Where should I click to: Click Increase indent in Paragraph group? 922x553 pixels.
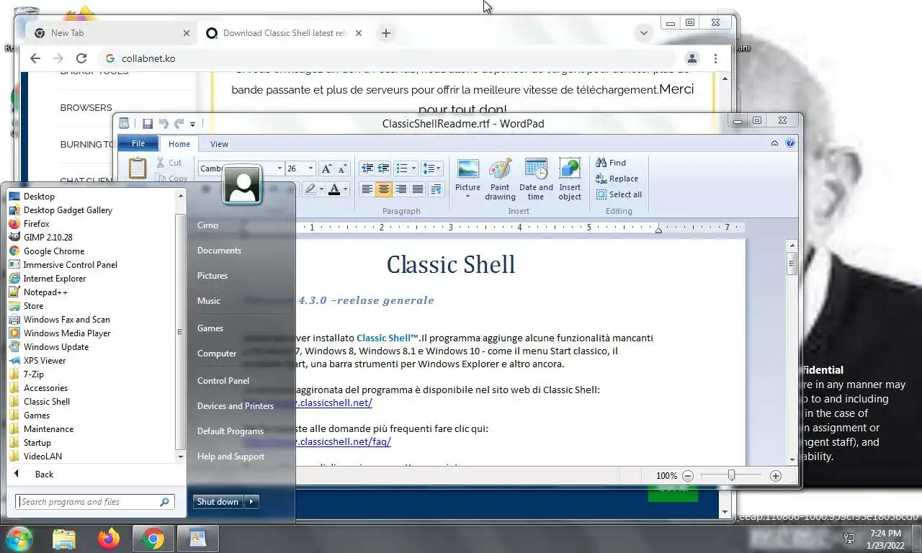[x=383, y=168]
